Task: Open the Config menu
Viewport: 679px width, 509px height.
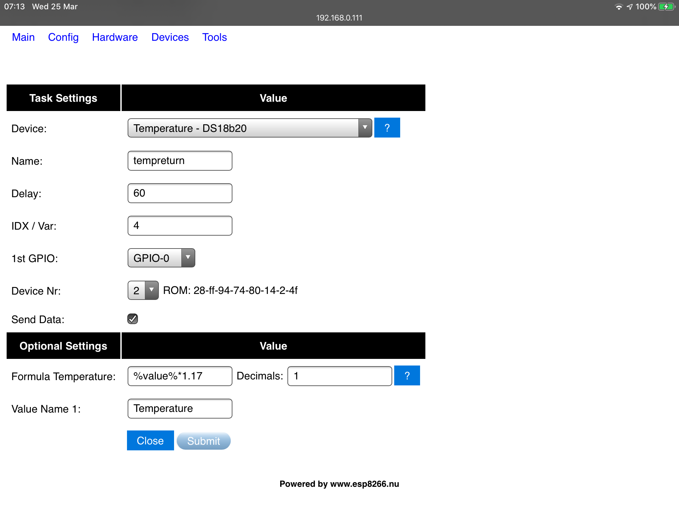Action: pos(63,37)
